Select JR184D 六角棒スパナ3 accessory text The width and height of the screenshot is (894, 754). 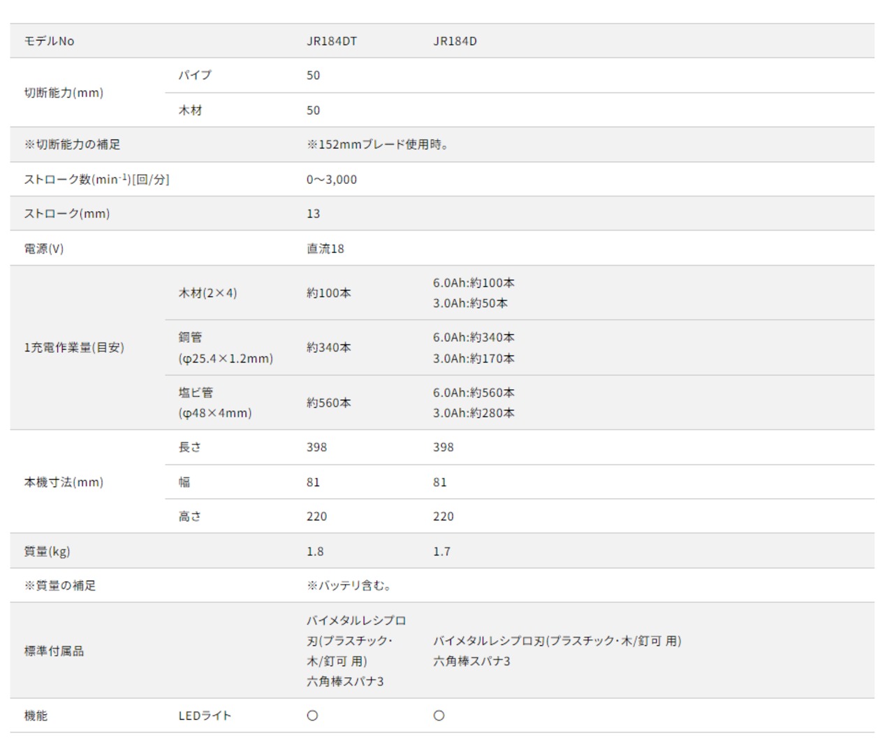tap(471, 661)
